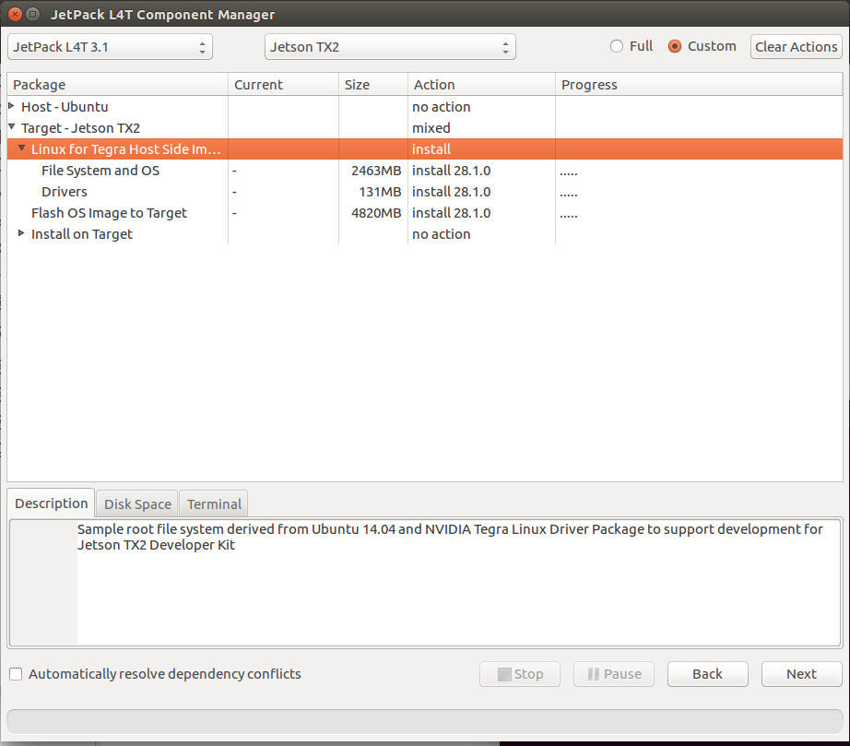
Task: Collapse Linux for Tegra Host Side Image node
Action: [22, 148]
